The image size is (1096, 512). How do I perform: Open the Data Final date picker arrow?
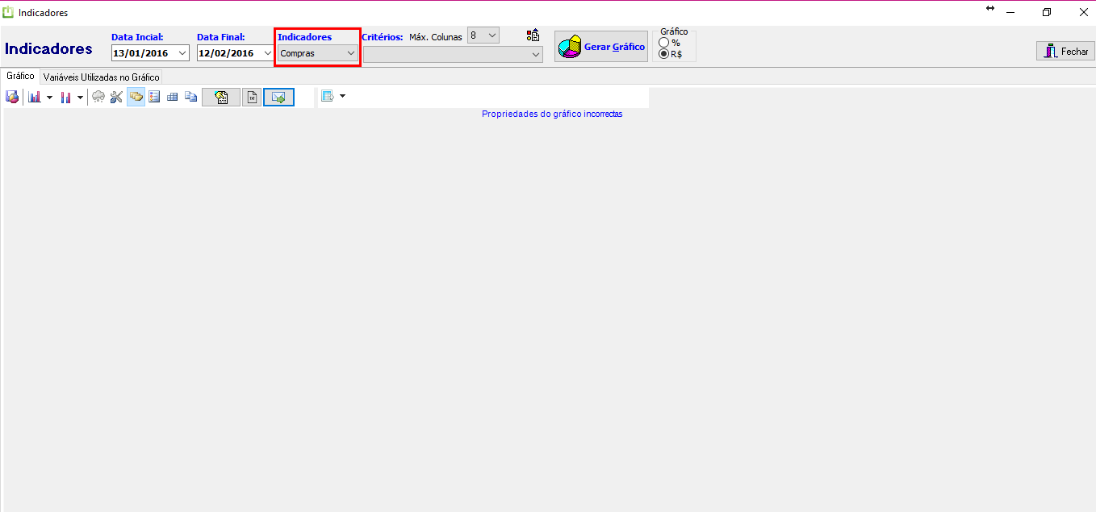coord(268,53)
